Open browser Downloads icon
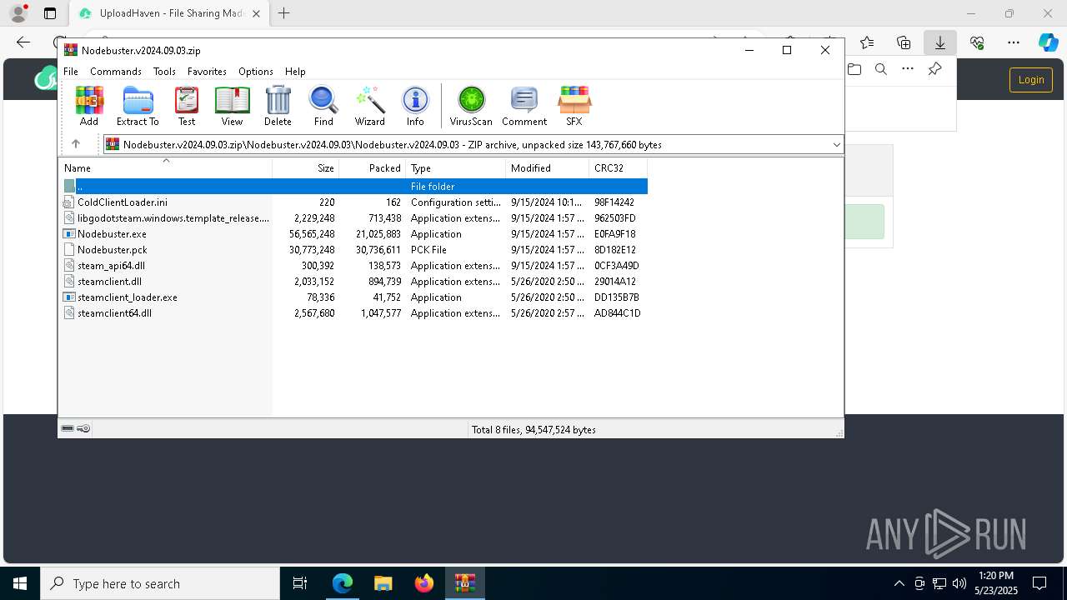The image size is (1067, 600). (940, 42)
